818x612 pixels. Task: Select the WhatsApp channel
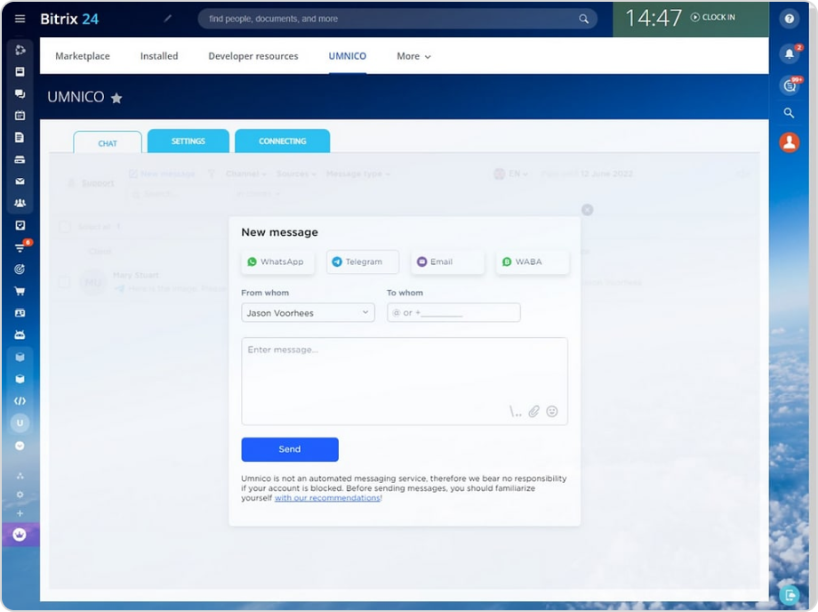[x=277, y=262]
